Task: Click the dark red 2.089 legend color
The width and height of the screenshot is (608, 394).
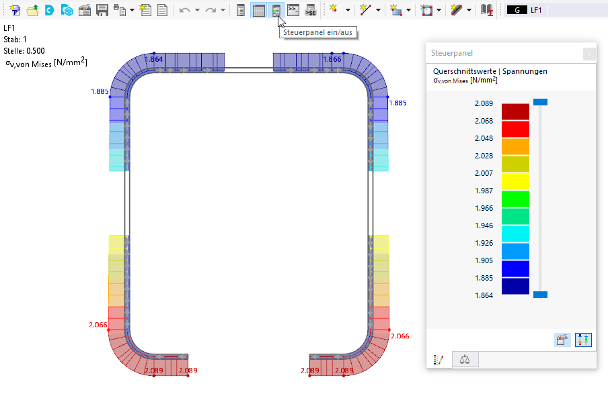Action: [x=515, y=111]
